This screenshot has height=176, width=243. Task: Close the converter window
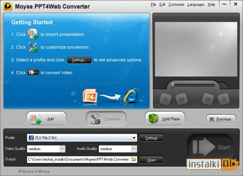(236, 4)
